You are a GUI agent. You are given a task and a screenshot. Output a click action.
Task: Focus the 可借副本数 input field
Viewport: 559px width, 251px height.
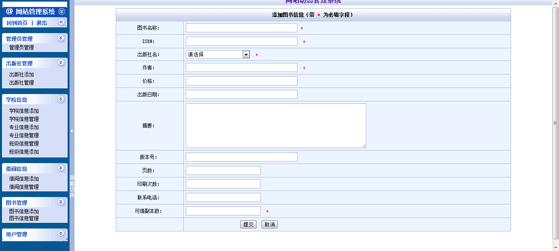pos(223,211)
